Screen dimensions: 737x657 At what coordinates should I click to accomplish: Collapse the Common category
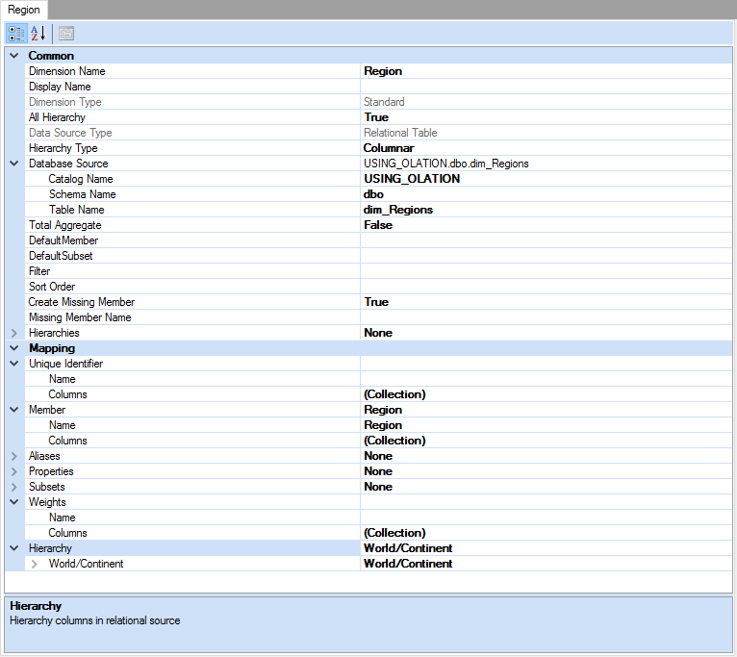click(x=14, y=56)
